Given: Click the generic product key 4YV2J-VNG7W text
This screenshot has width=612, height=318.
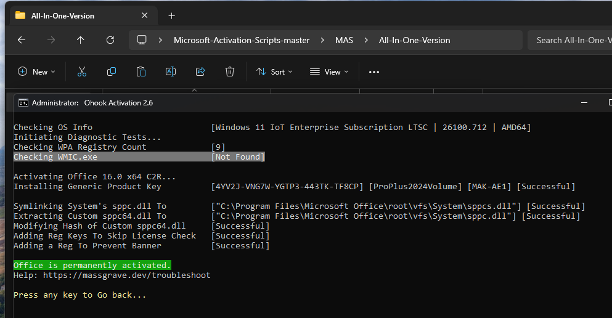Looking at the screenshot, I should click(287, 187).
